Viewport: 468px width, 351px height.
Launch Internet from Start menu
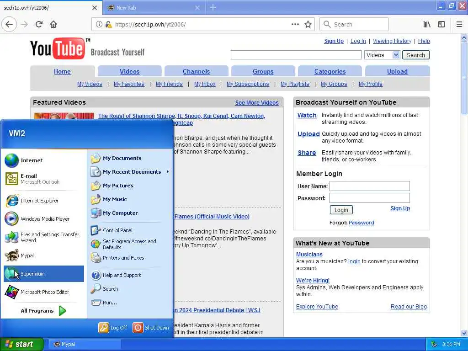pyautogui.click(x=43, y=160)
